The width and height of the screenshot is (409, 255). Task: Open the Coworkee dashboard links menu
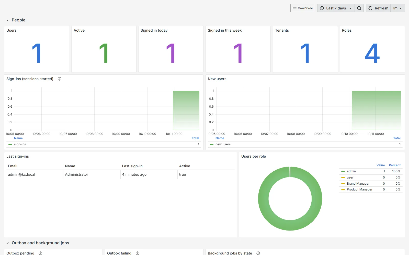pos(303,8)
